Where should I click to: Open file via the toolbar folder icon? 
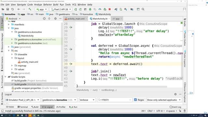click(x=3, y=9)
